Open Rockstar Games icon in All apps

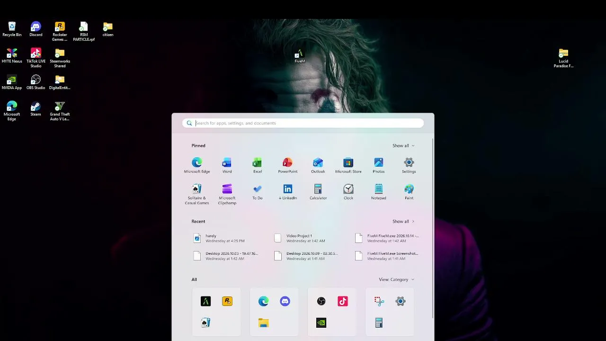227,301
